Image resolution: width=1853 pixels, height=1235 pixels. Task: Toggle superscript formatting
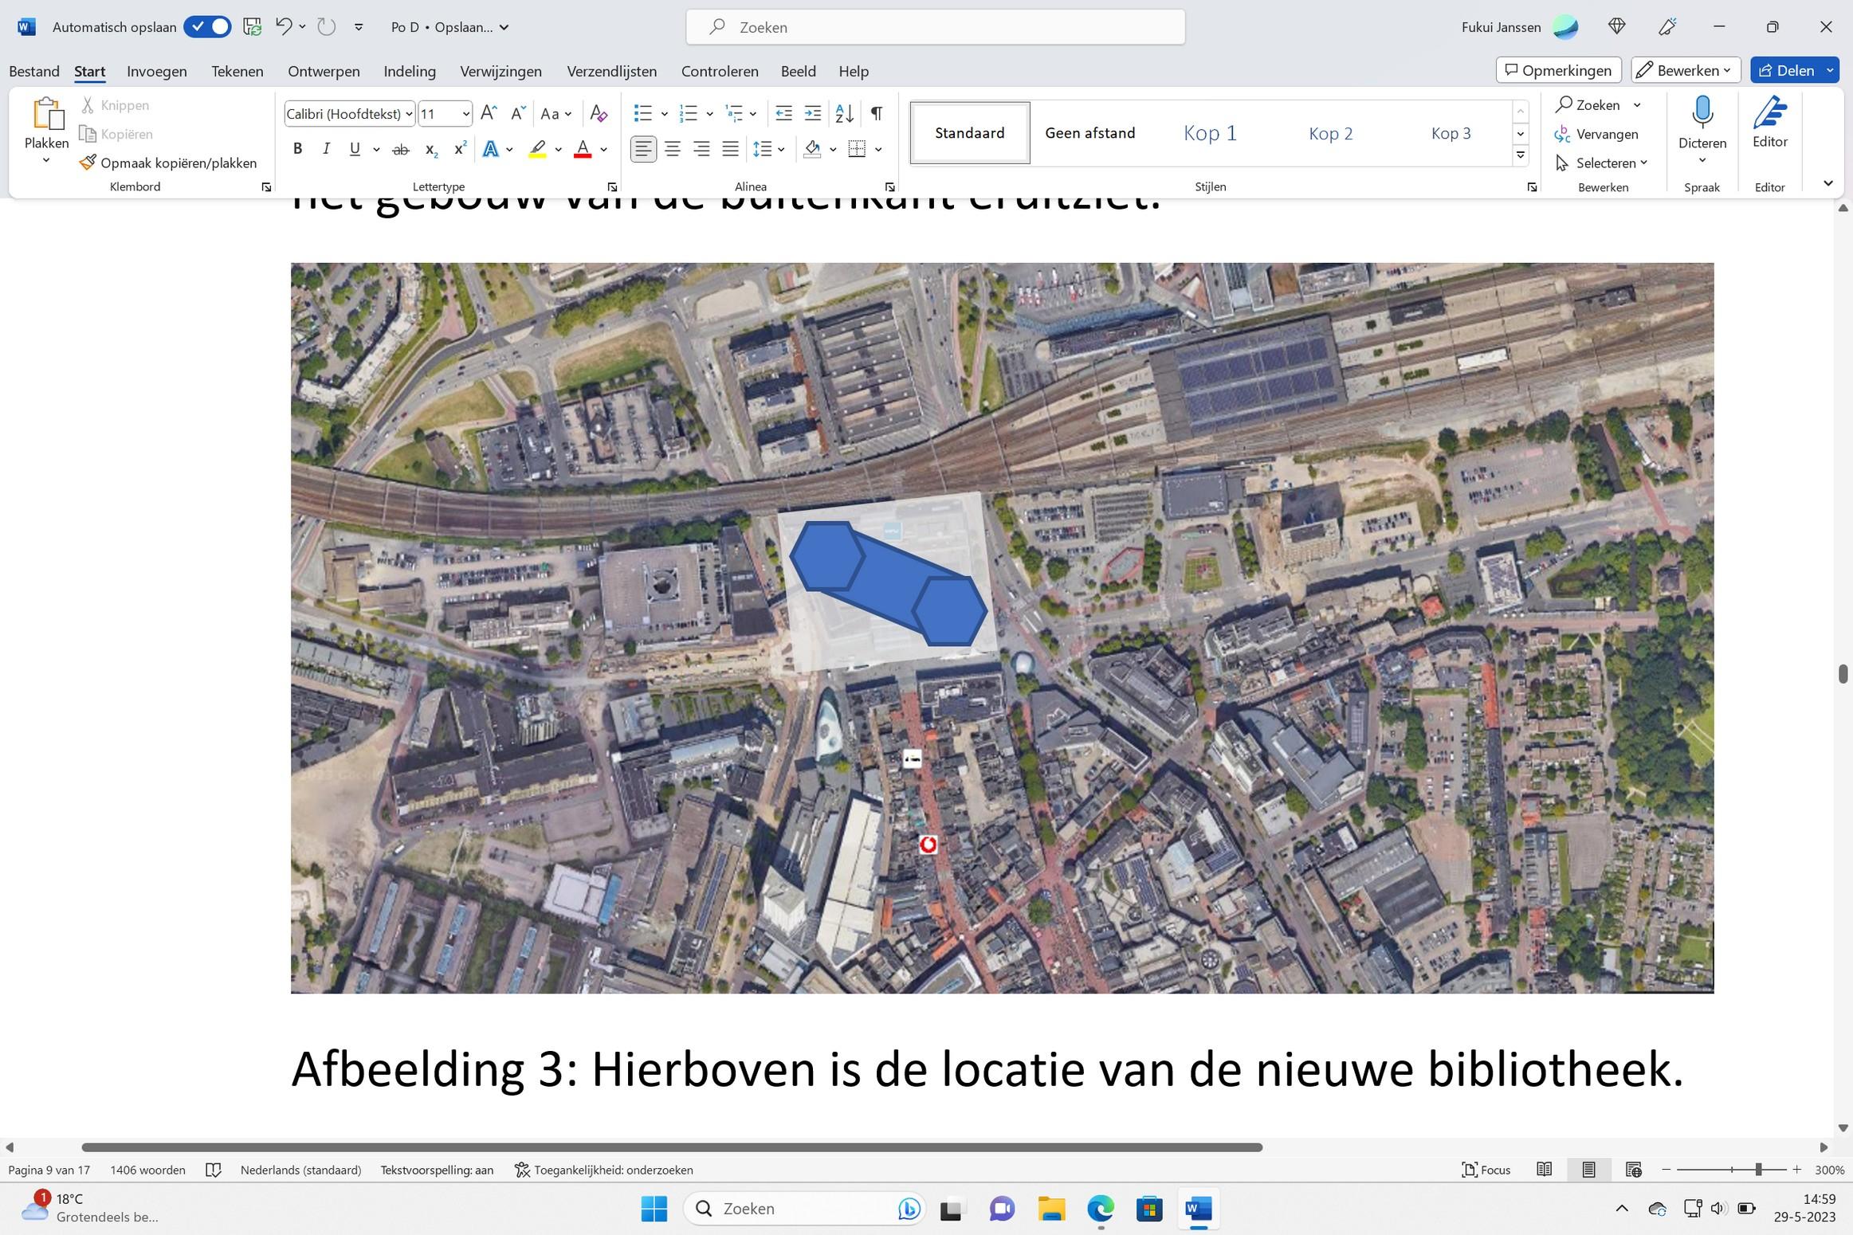coord(460,149)
